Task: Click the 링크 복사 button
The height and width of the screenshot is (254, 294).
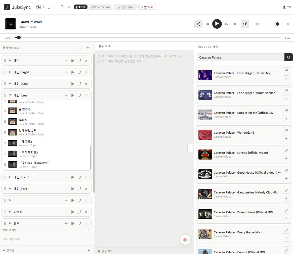Action: (125, 7)
